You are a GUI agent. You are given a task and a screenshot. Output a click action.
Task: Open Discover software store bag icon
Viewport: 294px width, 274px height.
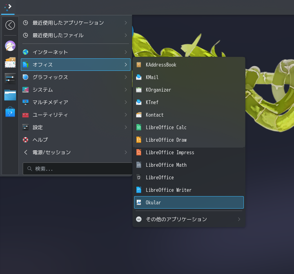coord(10,112)
